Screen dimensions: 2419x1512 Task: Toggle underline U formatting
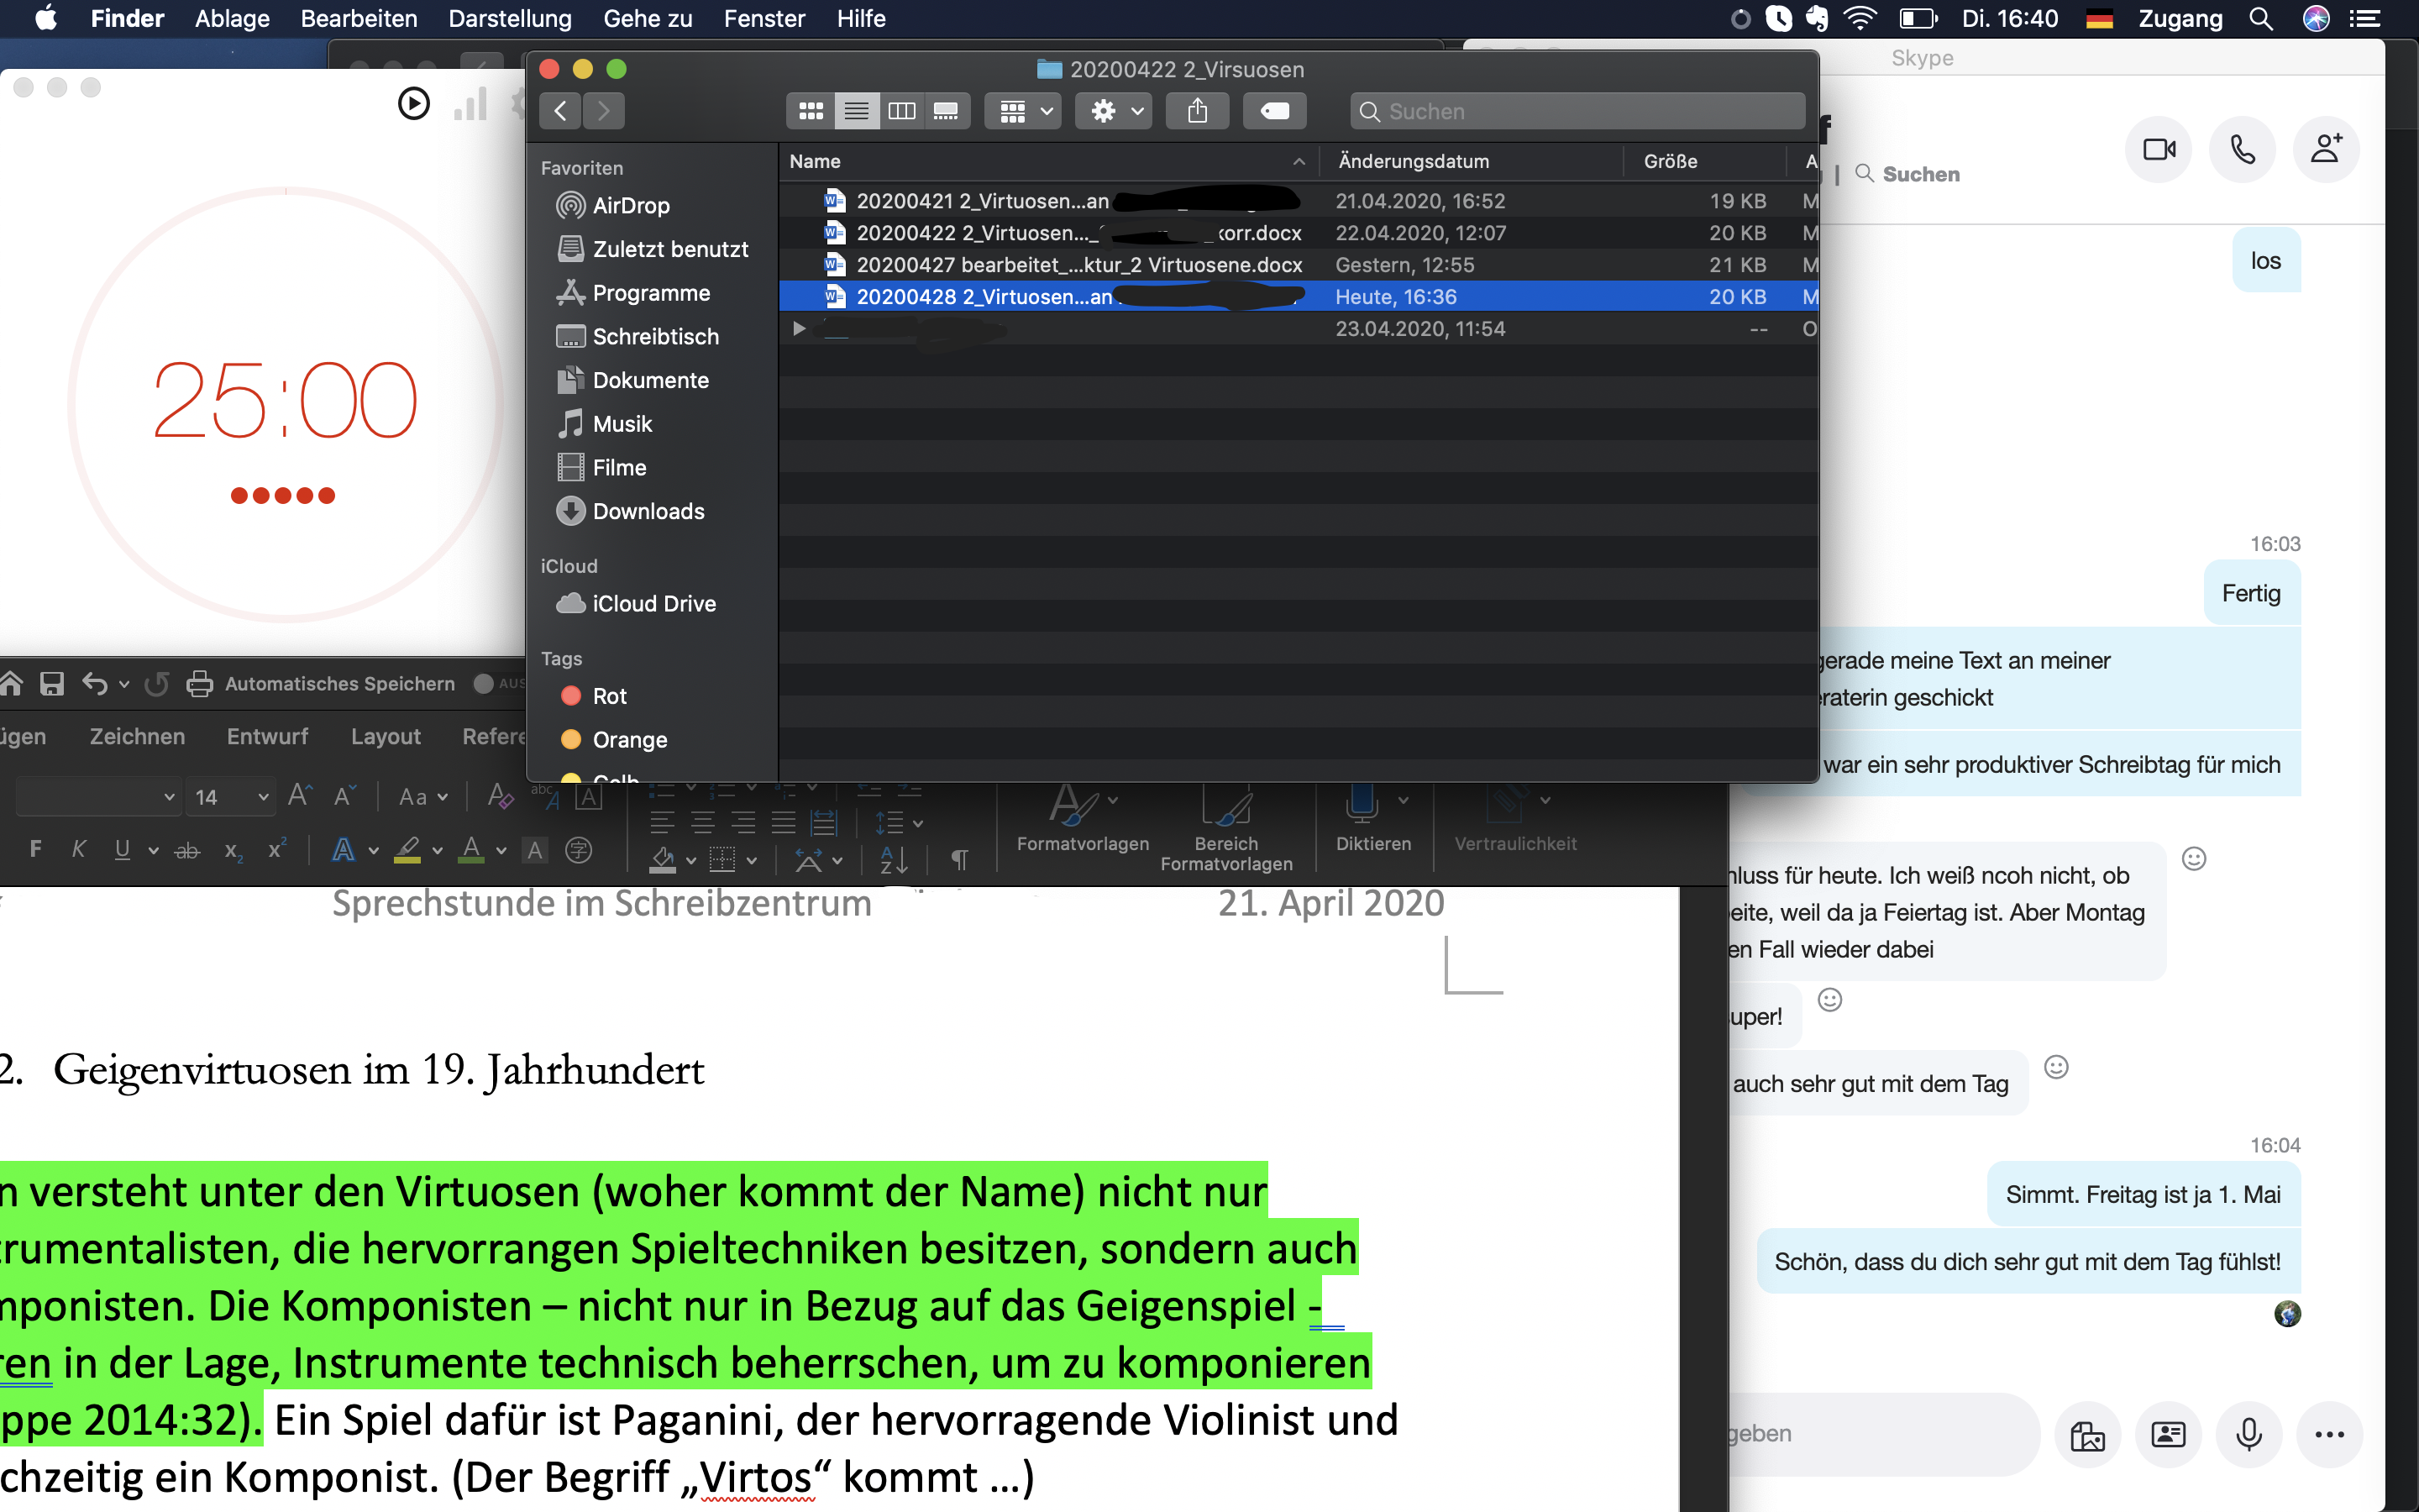click(x=122, y=849)
